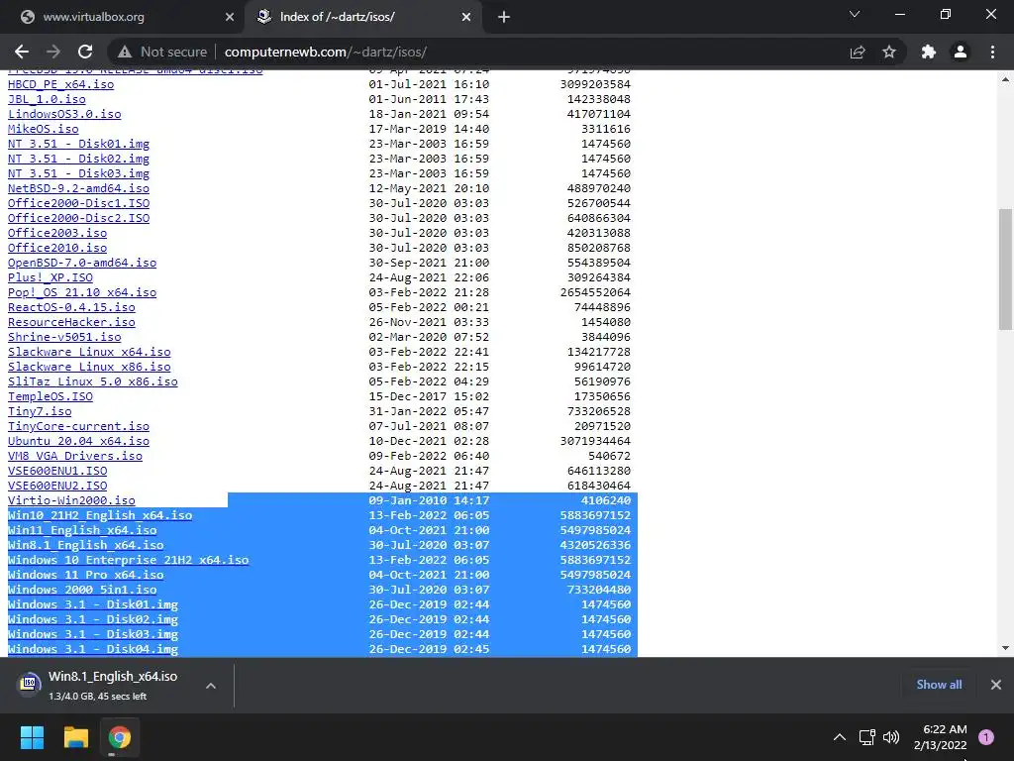This screenshot has width=1014, height=761.
Task: Download HBCD_PE_x64.iso
Action: point(60,84)
